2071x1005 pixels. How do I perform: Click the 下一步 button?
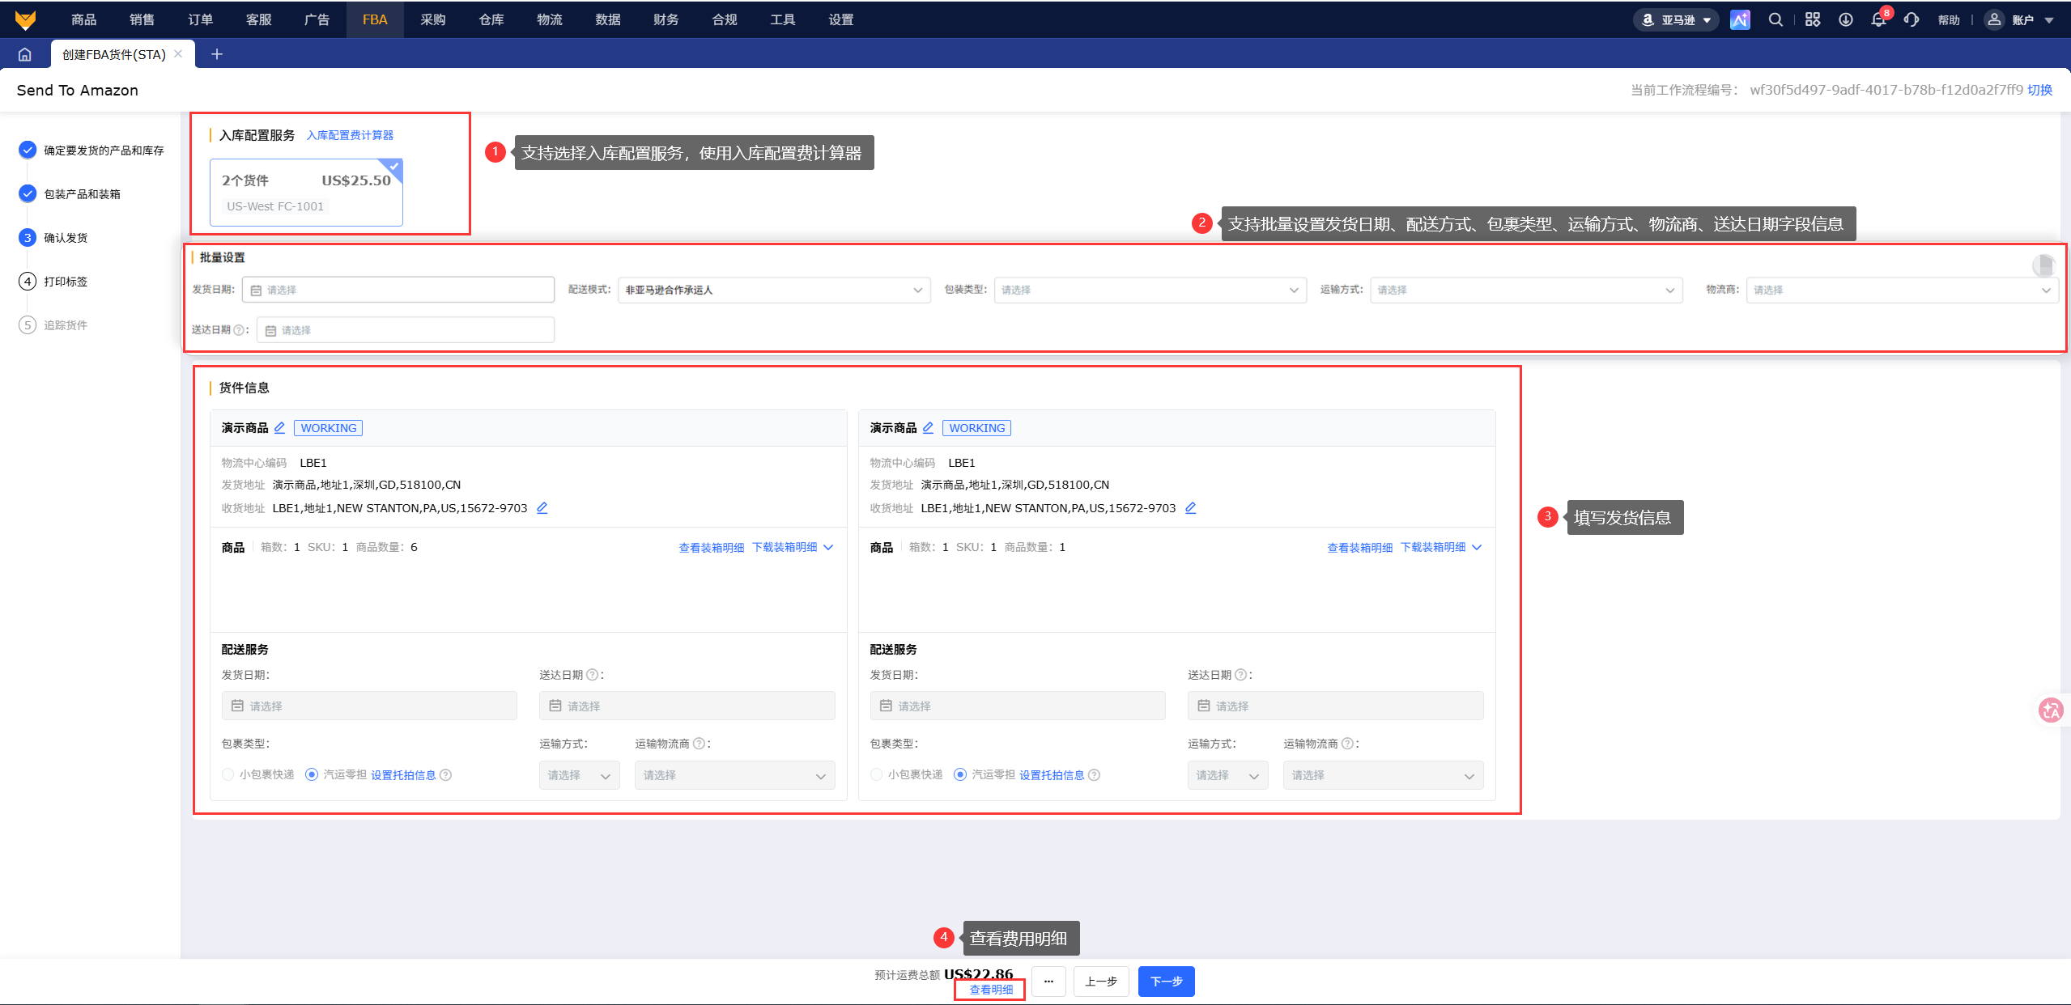click(1166, 982)
